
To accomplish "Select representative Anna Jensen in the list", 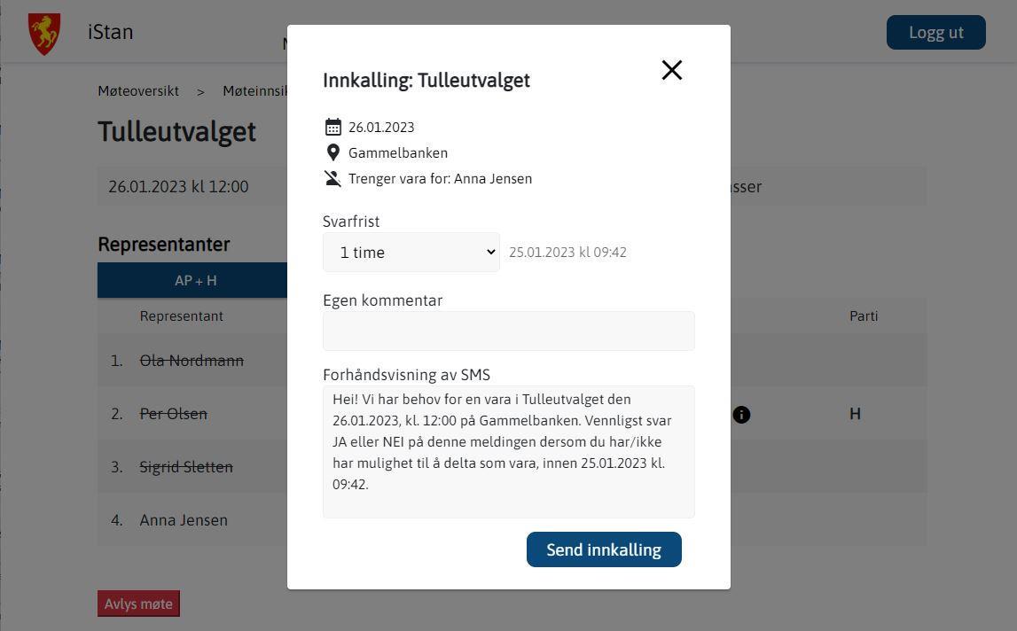I will (184, 520).
